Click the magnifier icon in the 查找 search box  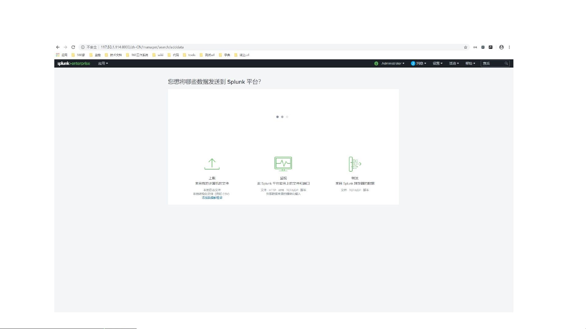pyautogui.click(x=506, y=63)
